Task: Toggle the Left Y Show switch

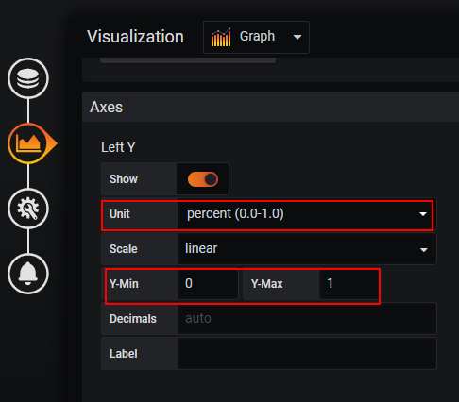Action: tap(203, 179)
